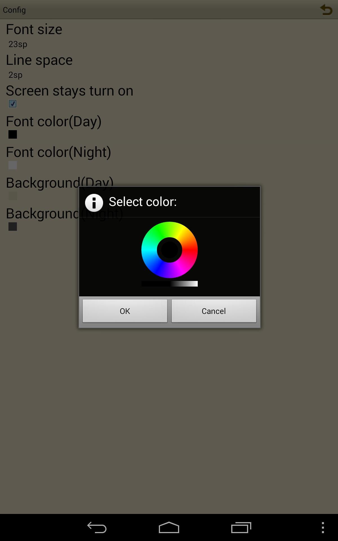
Task: Open the Font size setting
Action: click(169, 35)
